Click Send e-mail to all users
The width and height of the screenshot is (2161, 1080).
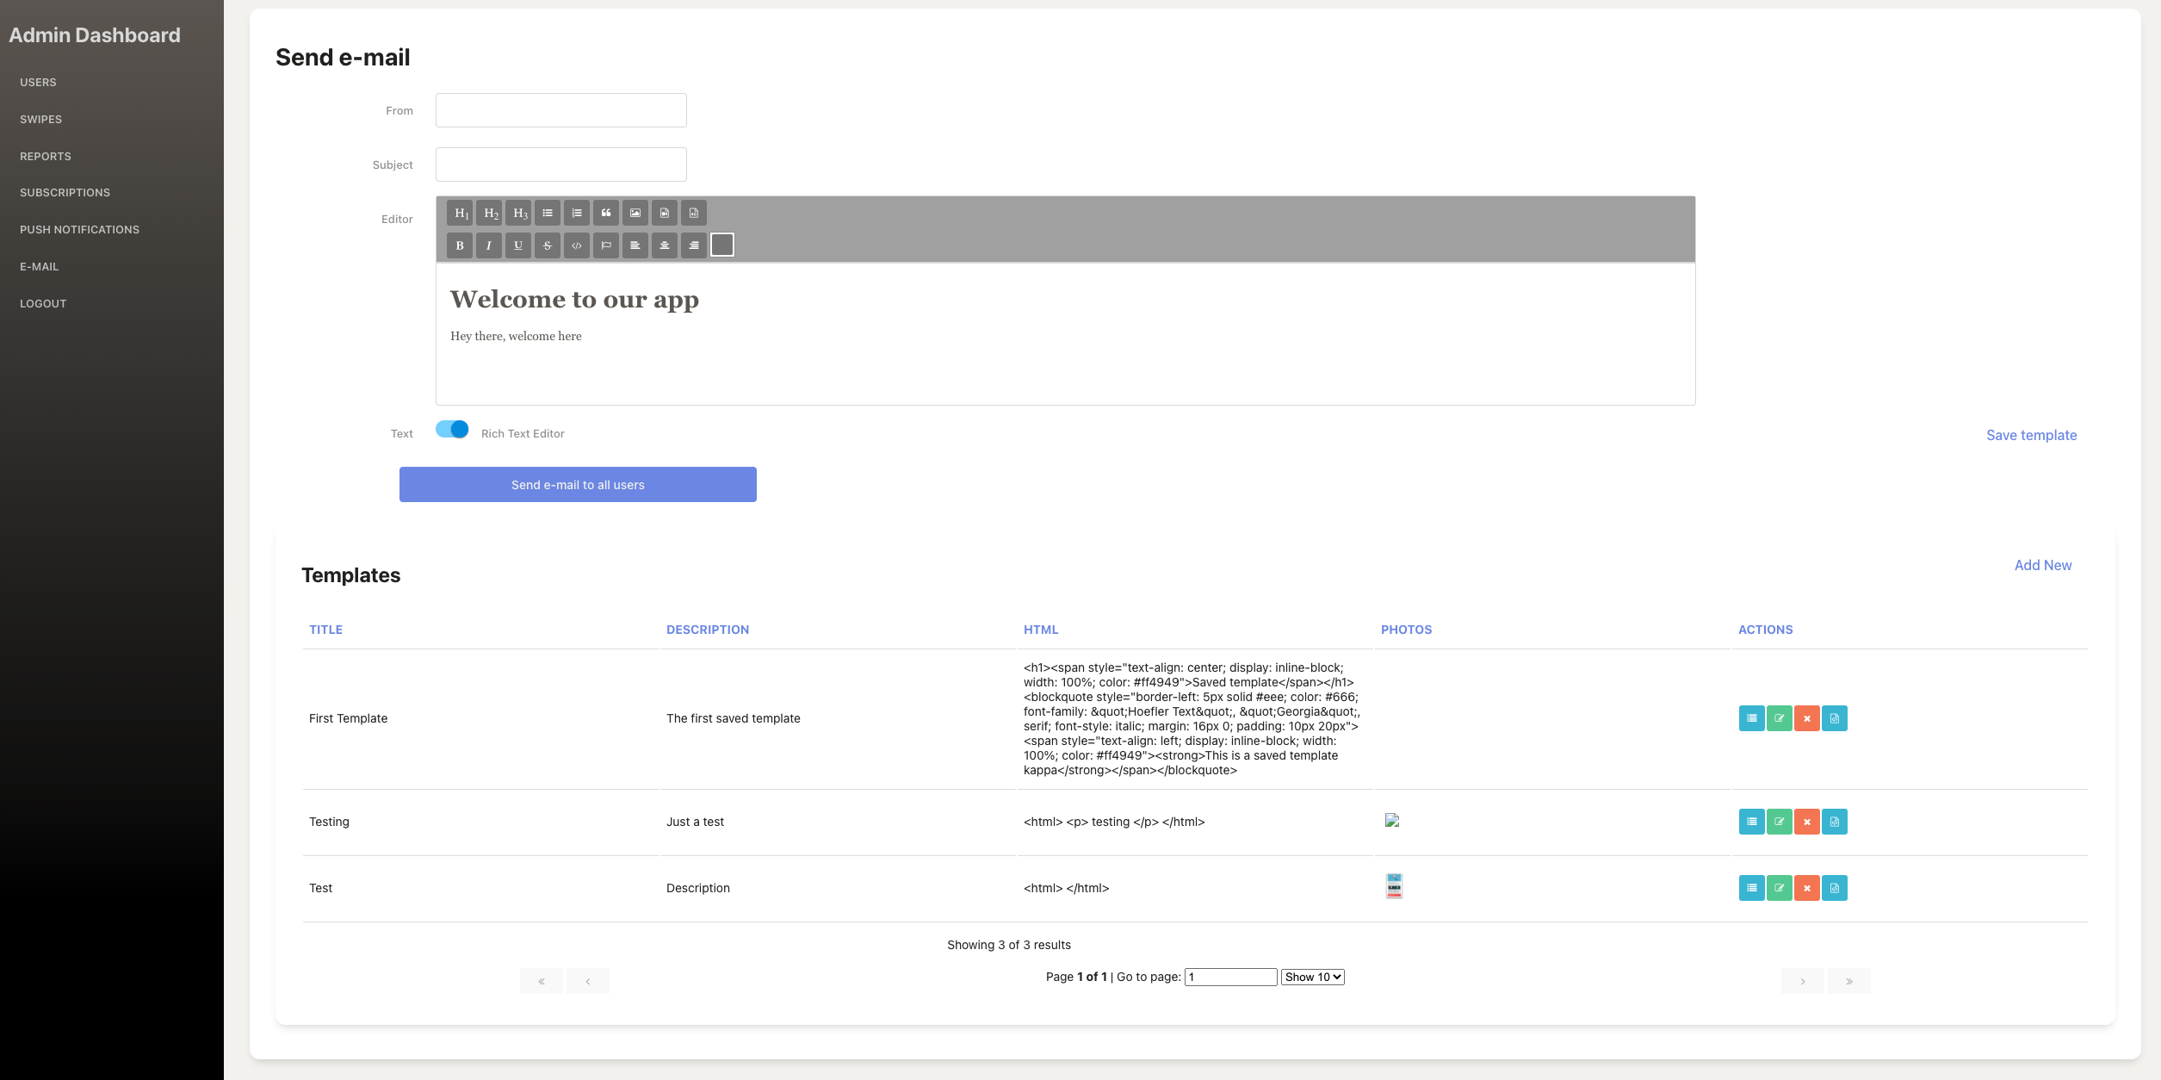click(578, 485)
